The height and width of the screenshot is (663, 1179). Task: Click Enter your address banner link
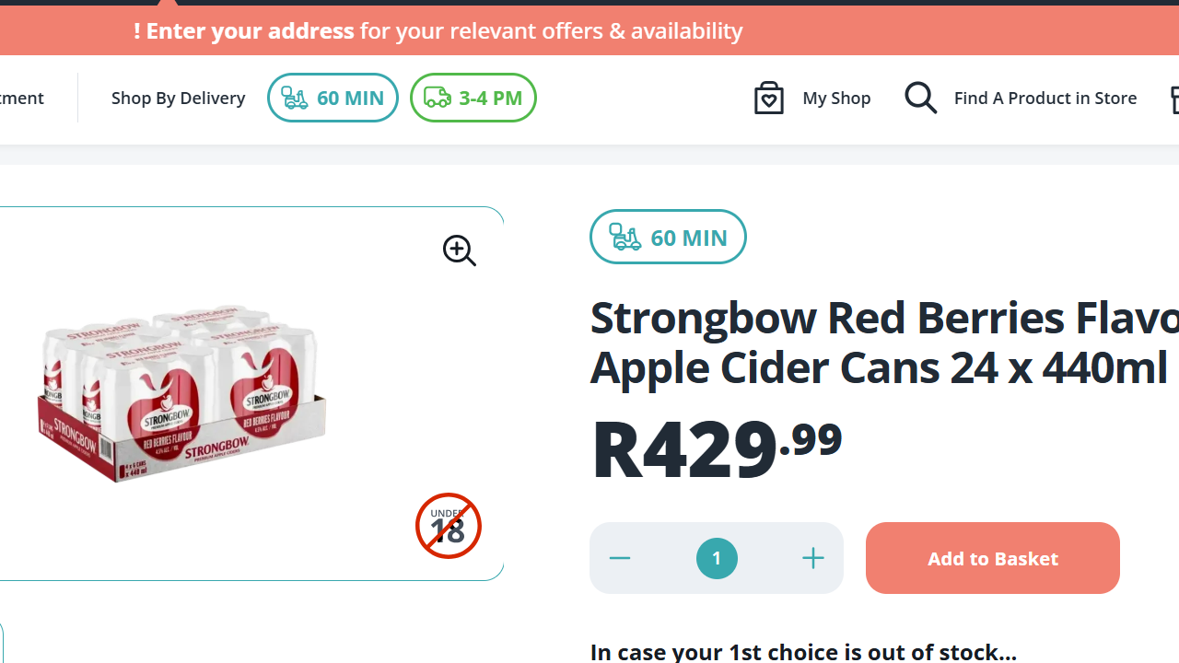pos(244,30)
